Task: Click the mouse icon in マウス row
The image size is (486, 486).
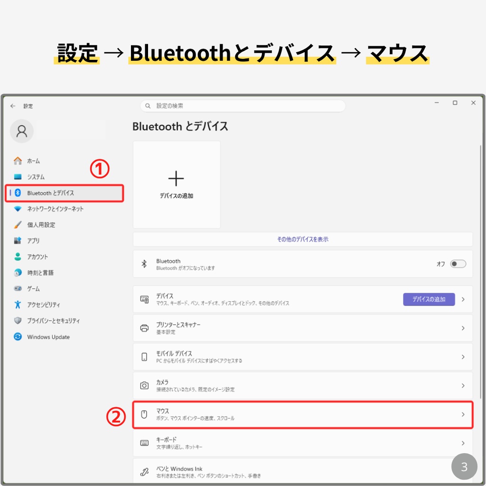Action: [x=144, y=414]
